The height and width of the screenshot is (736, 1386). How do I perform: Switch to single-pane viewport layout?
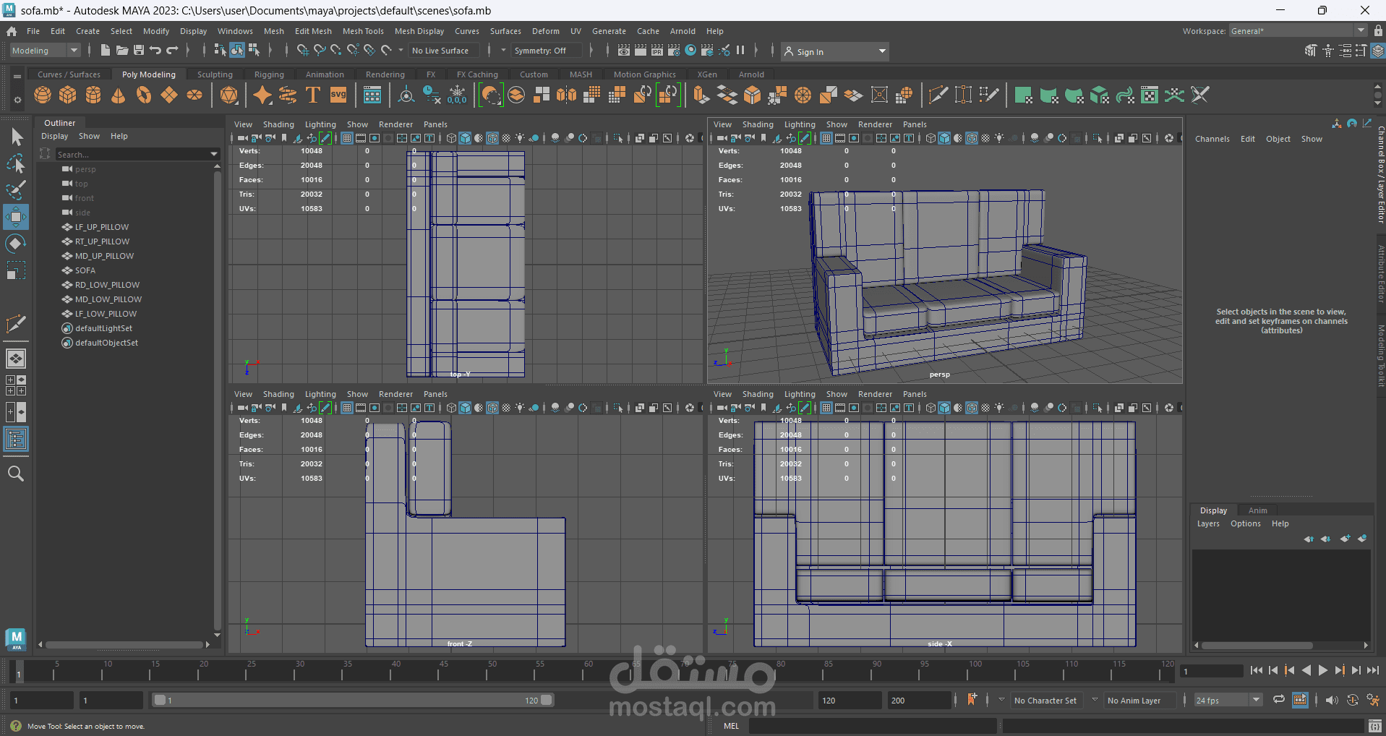point(16,359)
